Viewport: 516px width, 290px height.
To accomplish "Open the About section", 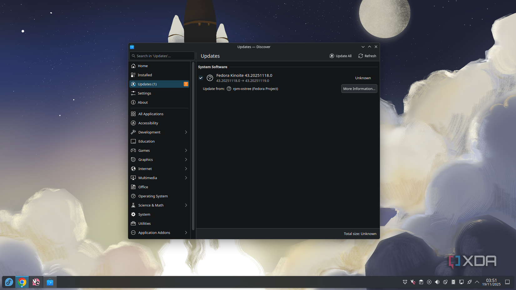I will pyautogui.click(x=143, y=102).
